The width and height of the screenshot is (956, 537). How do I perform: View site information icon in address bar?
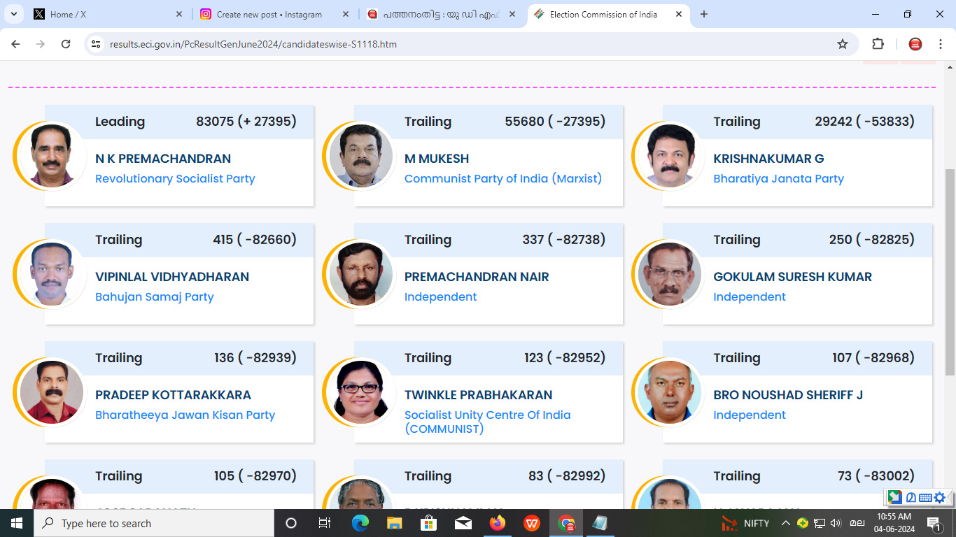(x=97, y=44)
